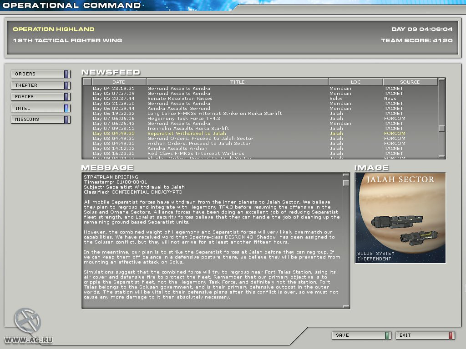Viewport: 466px width, 349px height.
Task: Click the Jalah Sector image
Action: [x=400, y=218]
